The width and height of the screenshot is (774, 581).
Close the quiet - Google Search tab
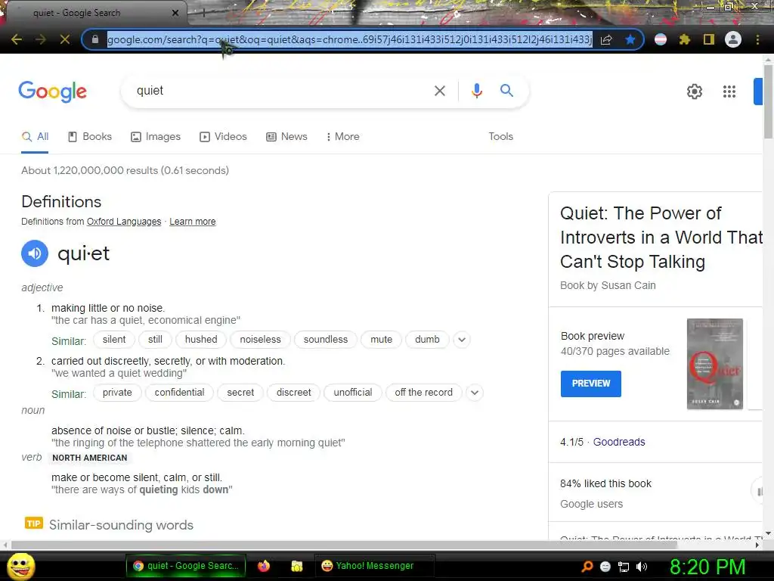click(x=175, y=14)
